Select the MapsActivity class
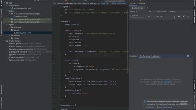196x110 pixels. coord(21,16)
